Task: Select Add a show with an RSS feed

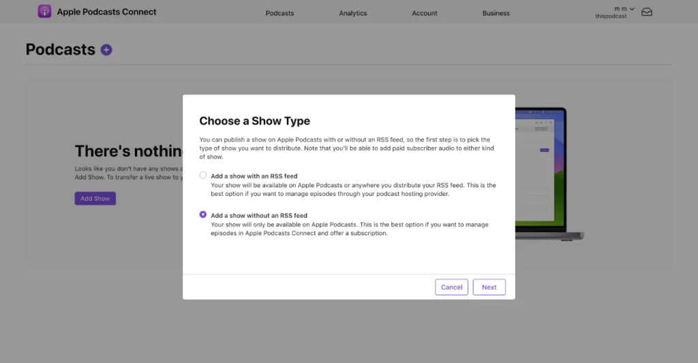Action: click(x=203, y=175)
